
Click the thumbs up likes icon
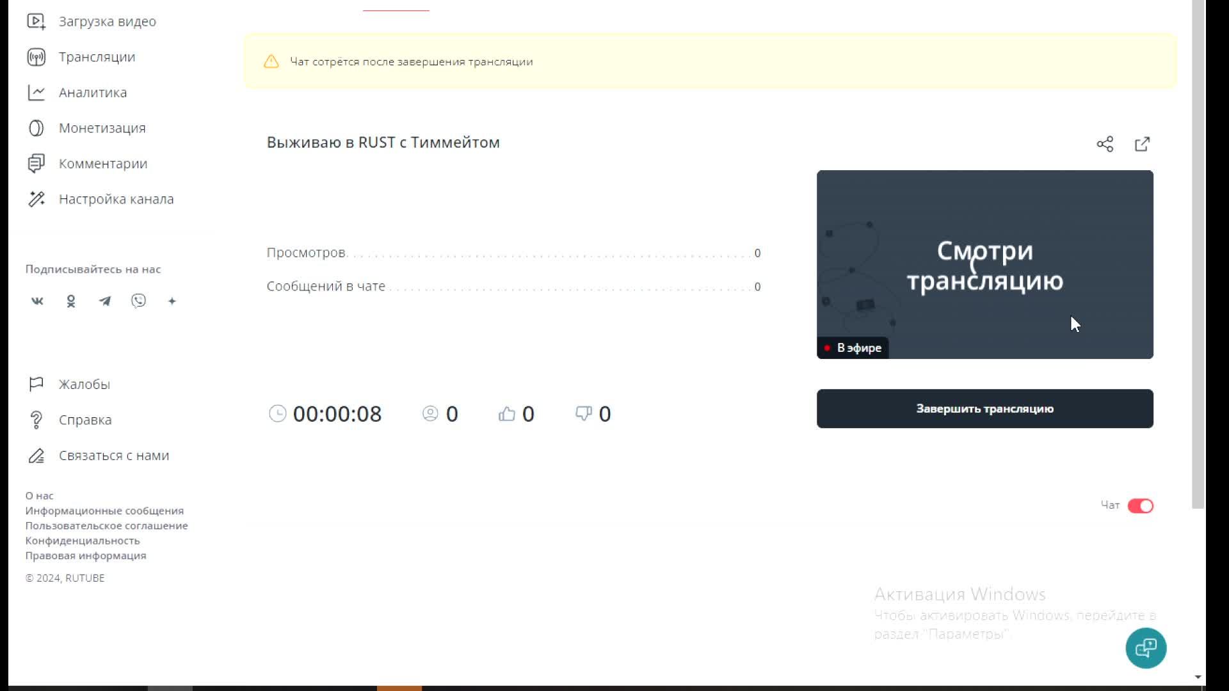coord(507,414)
